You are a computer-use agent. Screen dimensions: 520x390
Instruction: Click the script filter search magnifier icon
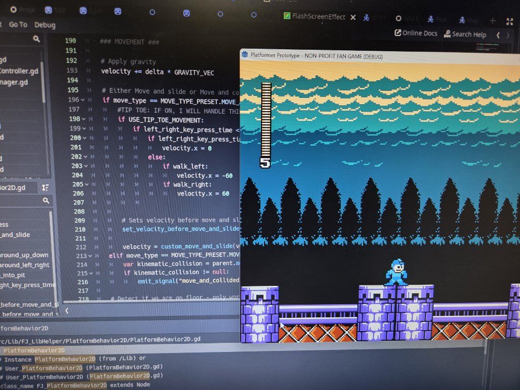pos(37,39)
